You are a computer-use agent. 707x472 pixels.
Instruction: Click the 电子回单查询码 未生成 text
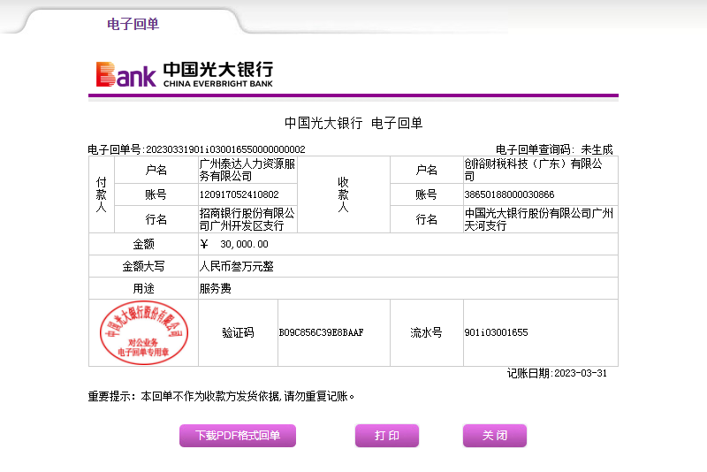[x=554, y=149]
